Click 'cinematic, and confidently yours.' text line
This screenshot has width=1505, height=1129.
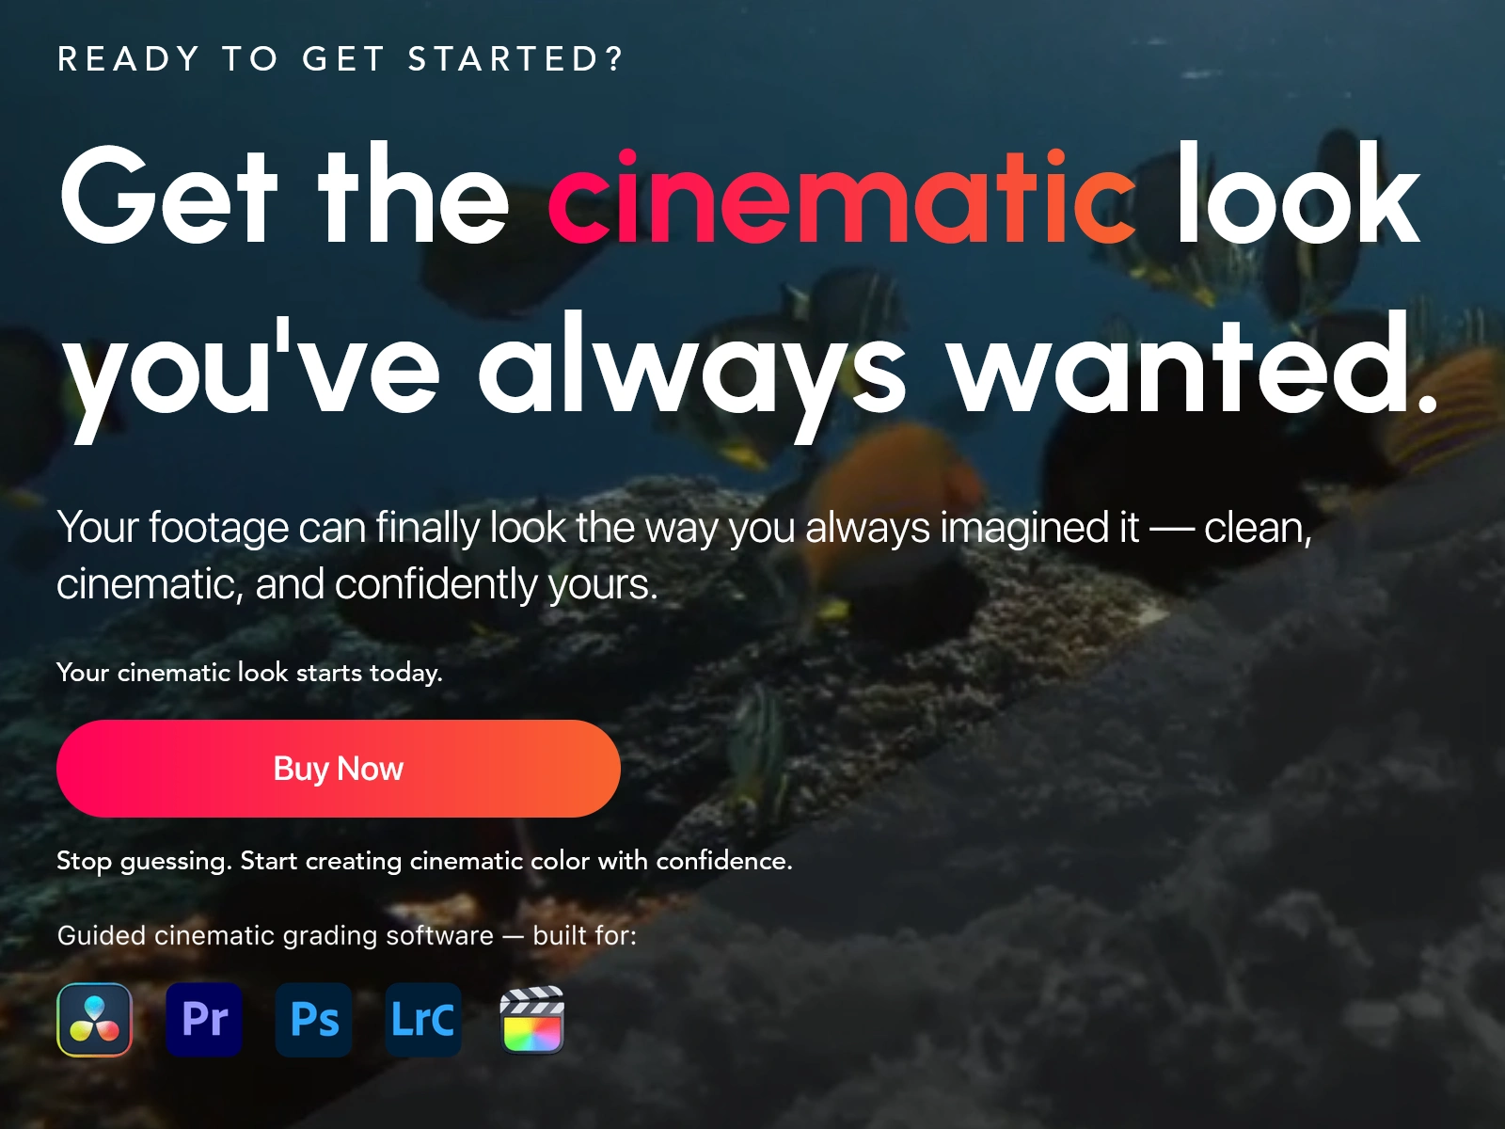(x=357, y=584)
